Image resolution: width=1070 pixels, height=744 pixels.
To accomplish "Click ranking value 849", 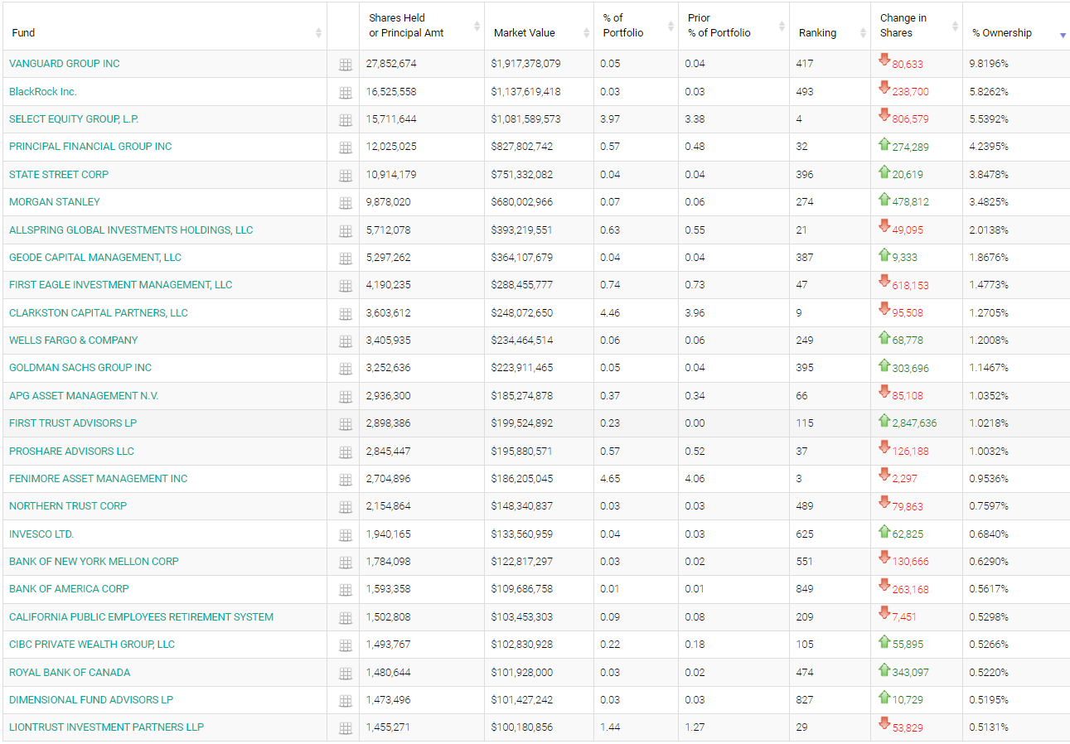I will pos(804,589).
